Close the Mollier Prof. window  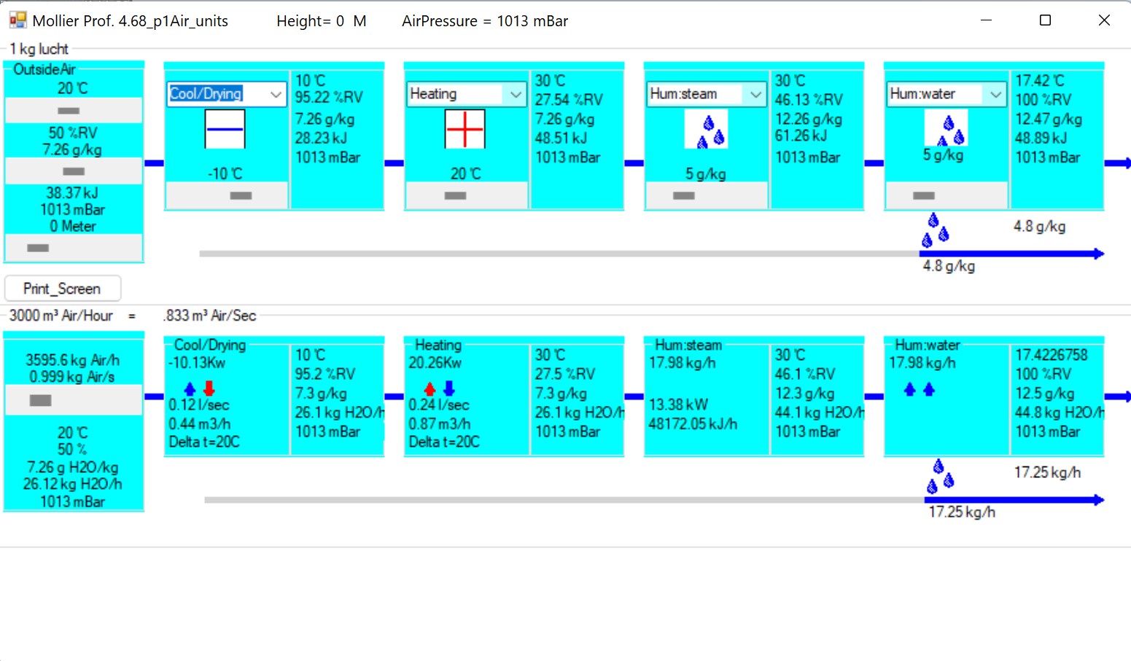pos(1104,20)
